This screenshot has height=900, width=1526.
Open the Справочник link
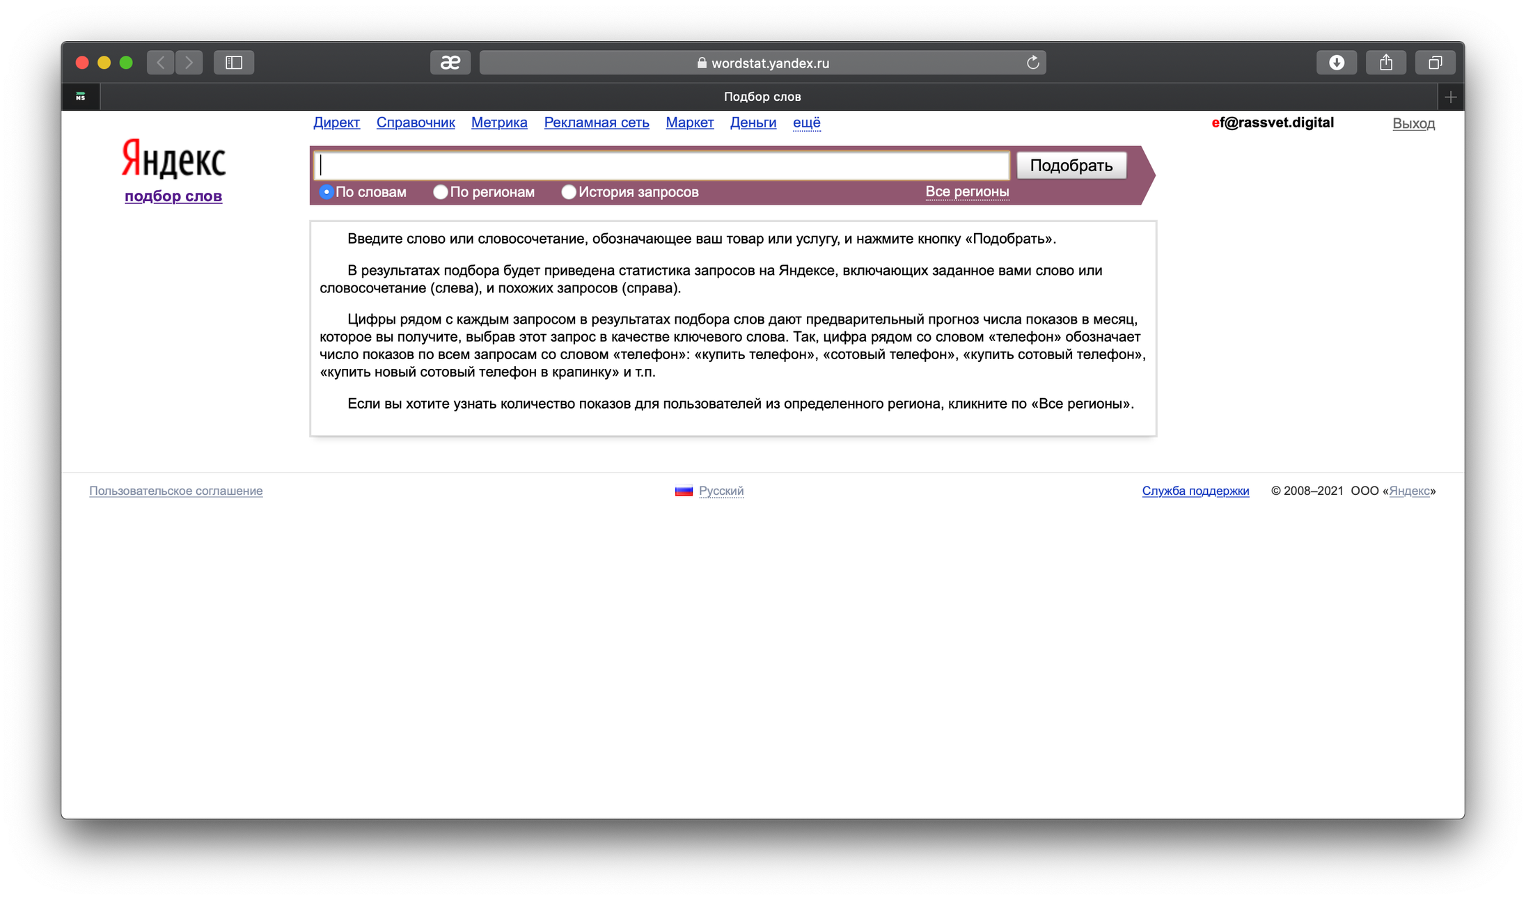[x=416, y=123]
